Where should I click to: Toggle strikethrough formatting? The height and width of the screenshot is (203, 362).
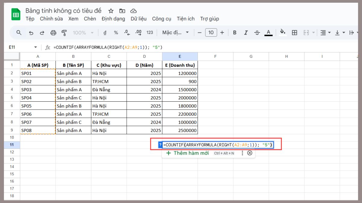257,33
